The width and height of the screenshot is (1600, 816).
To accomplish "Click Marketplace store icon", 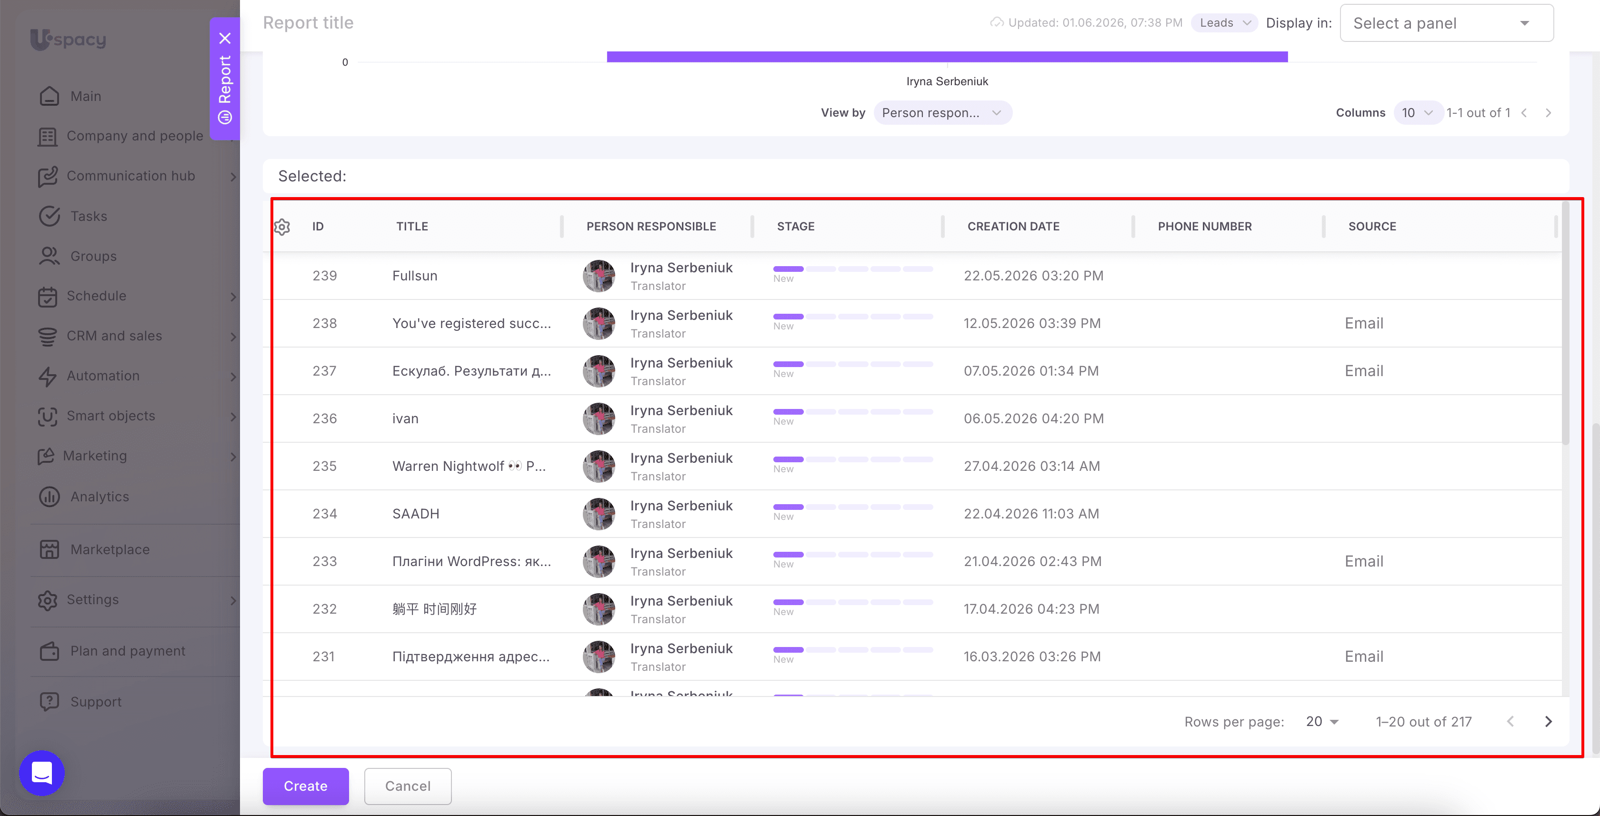I will (49, 549).
